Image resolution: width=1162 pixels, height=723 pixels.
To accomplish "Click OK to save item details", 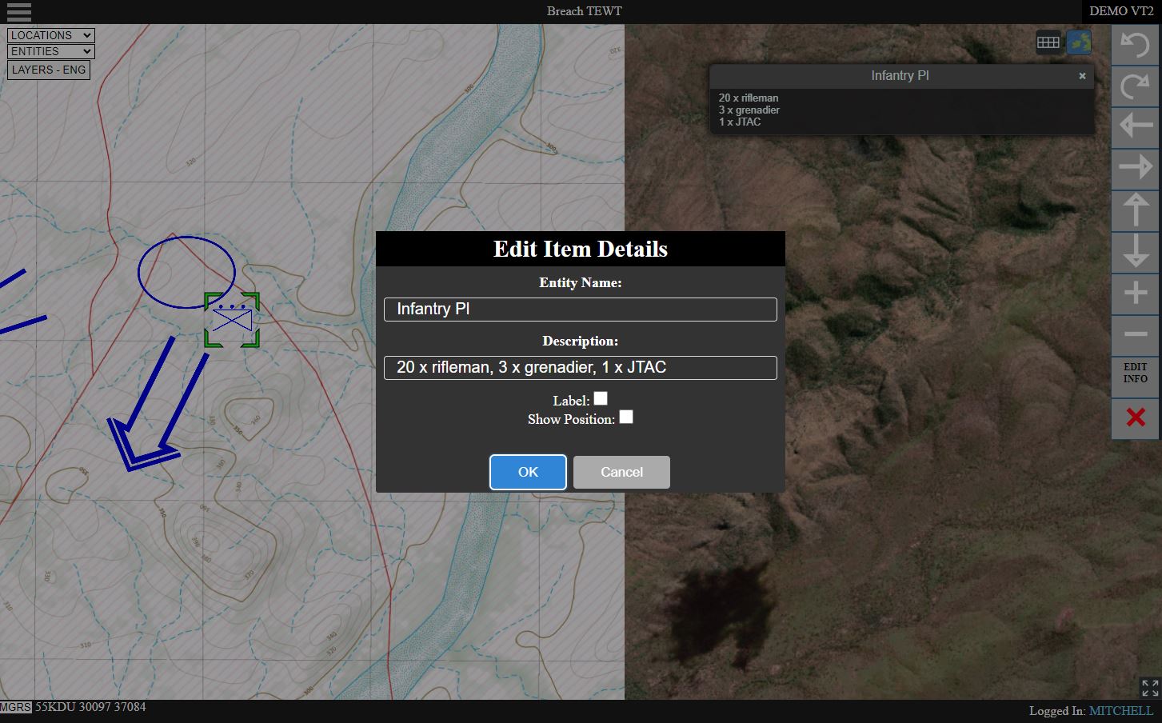I will coord(528,472).
